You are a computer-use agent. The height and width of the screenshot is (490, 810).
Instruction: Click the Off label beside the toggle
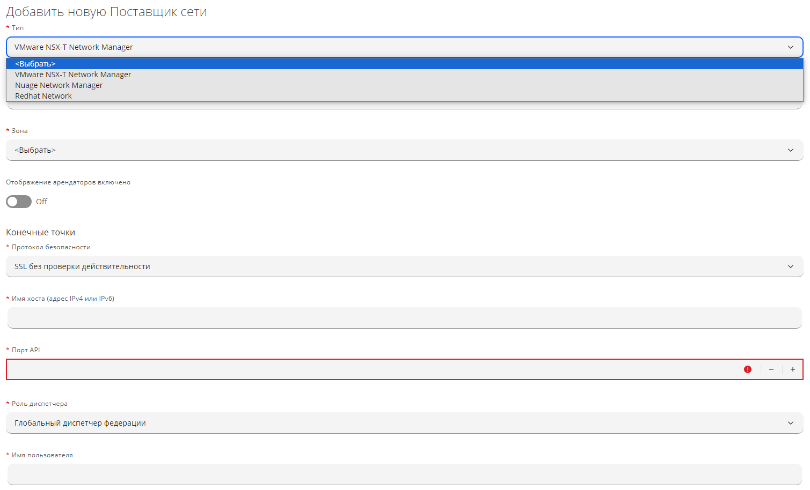[42, 202]
